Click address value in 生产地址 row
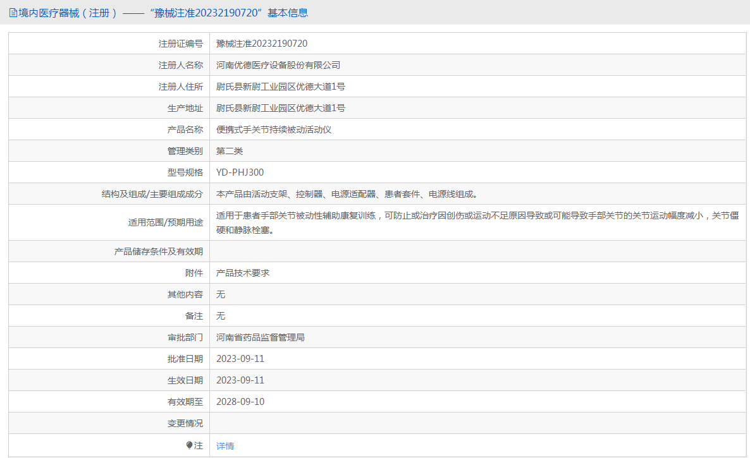The height and width of the screenshot is (458, 750). [x=280, y=108]
